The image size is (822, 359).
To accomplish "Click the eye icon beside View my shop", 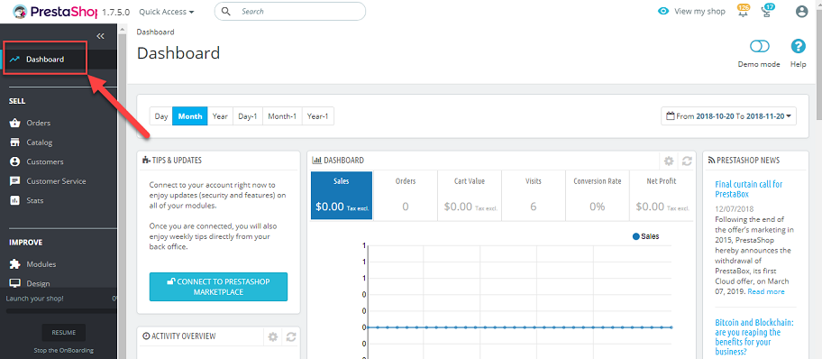I will pyautogui.click(x=663, y=11).
